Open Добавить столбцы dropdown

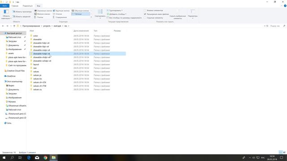(x=117, y=14)
